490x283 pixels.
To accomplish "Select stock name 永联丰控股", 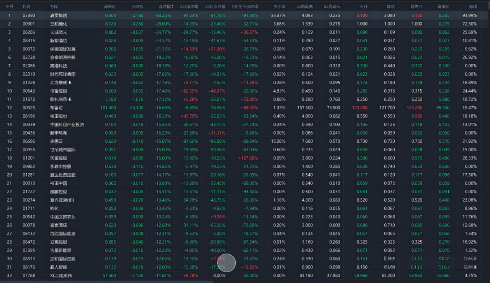I will tap(60, 166).
